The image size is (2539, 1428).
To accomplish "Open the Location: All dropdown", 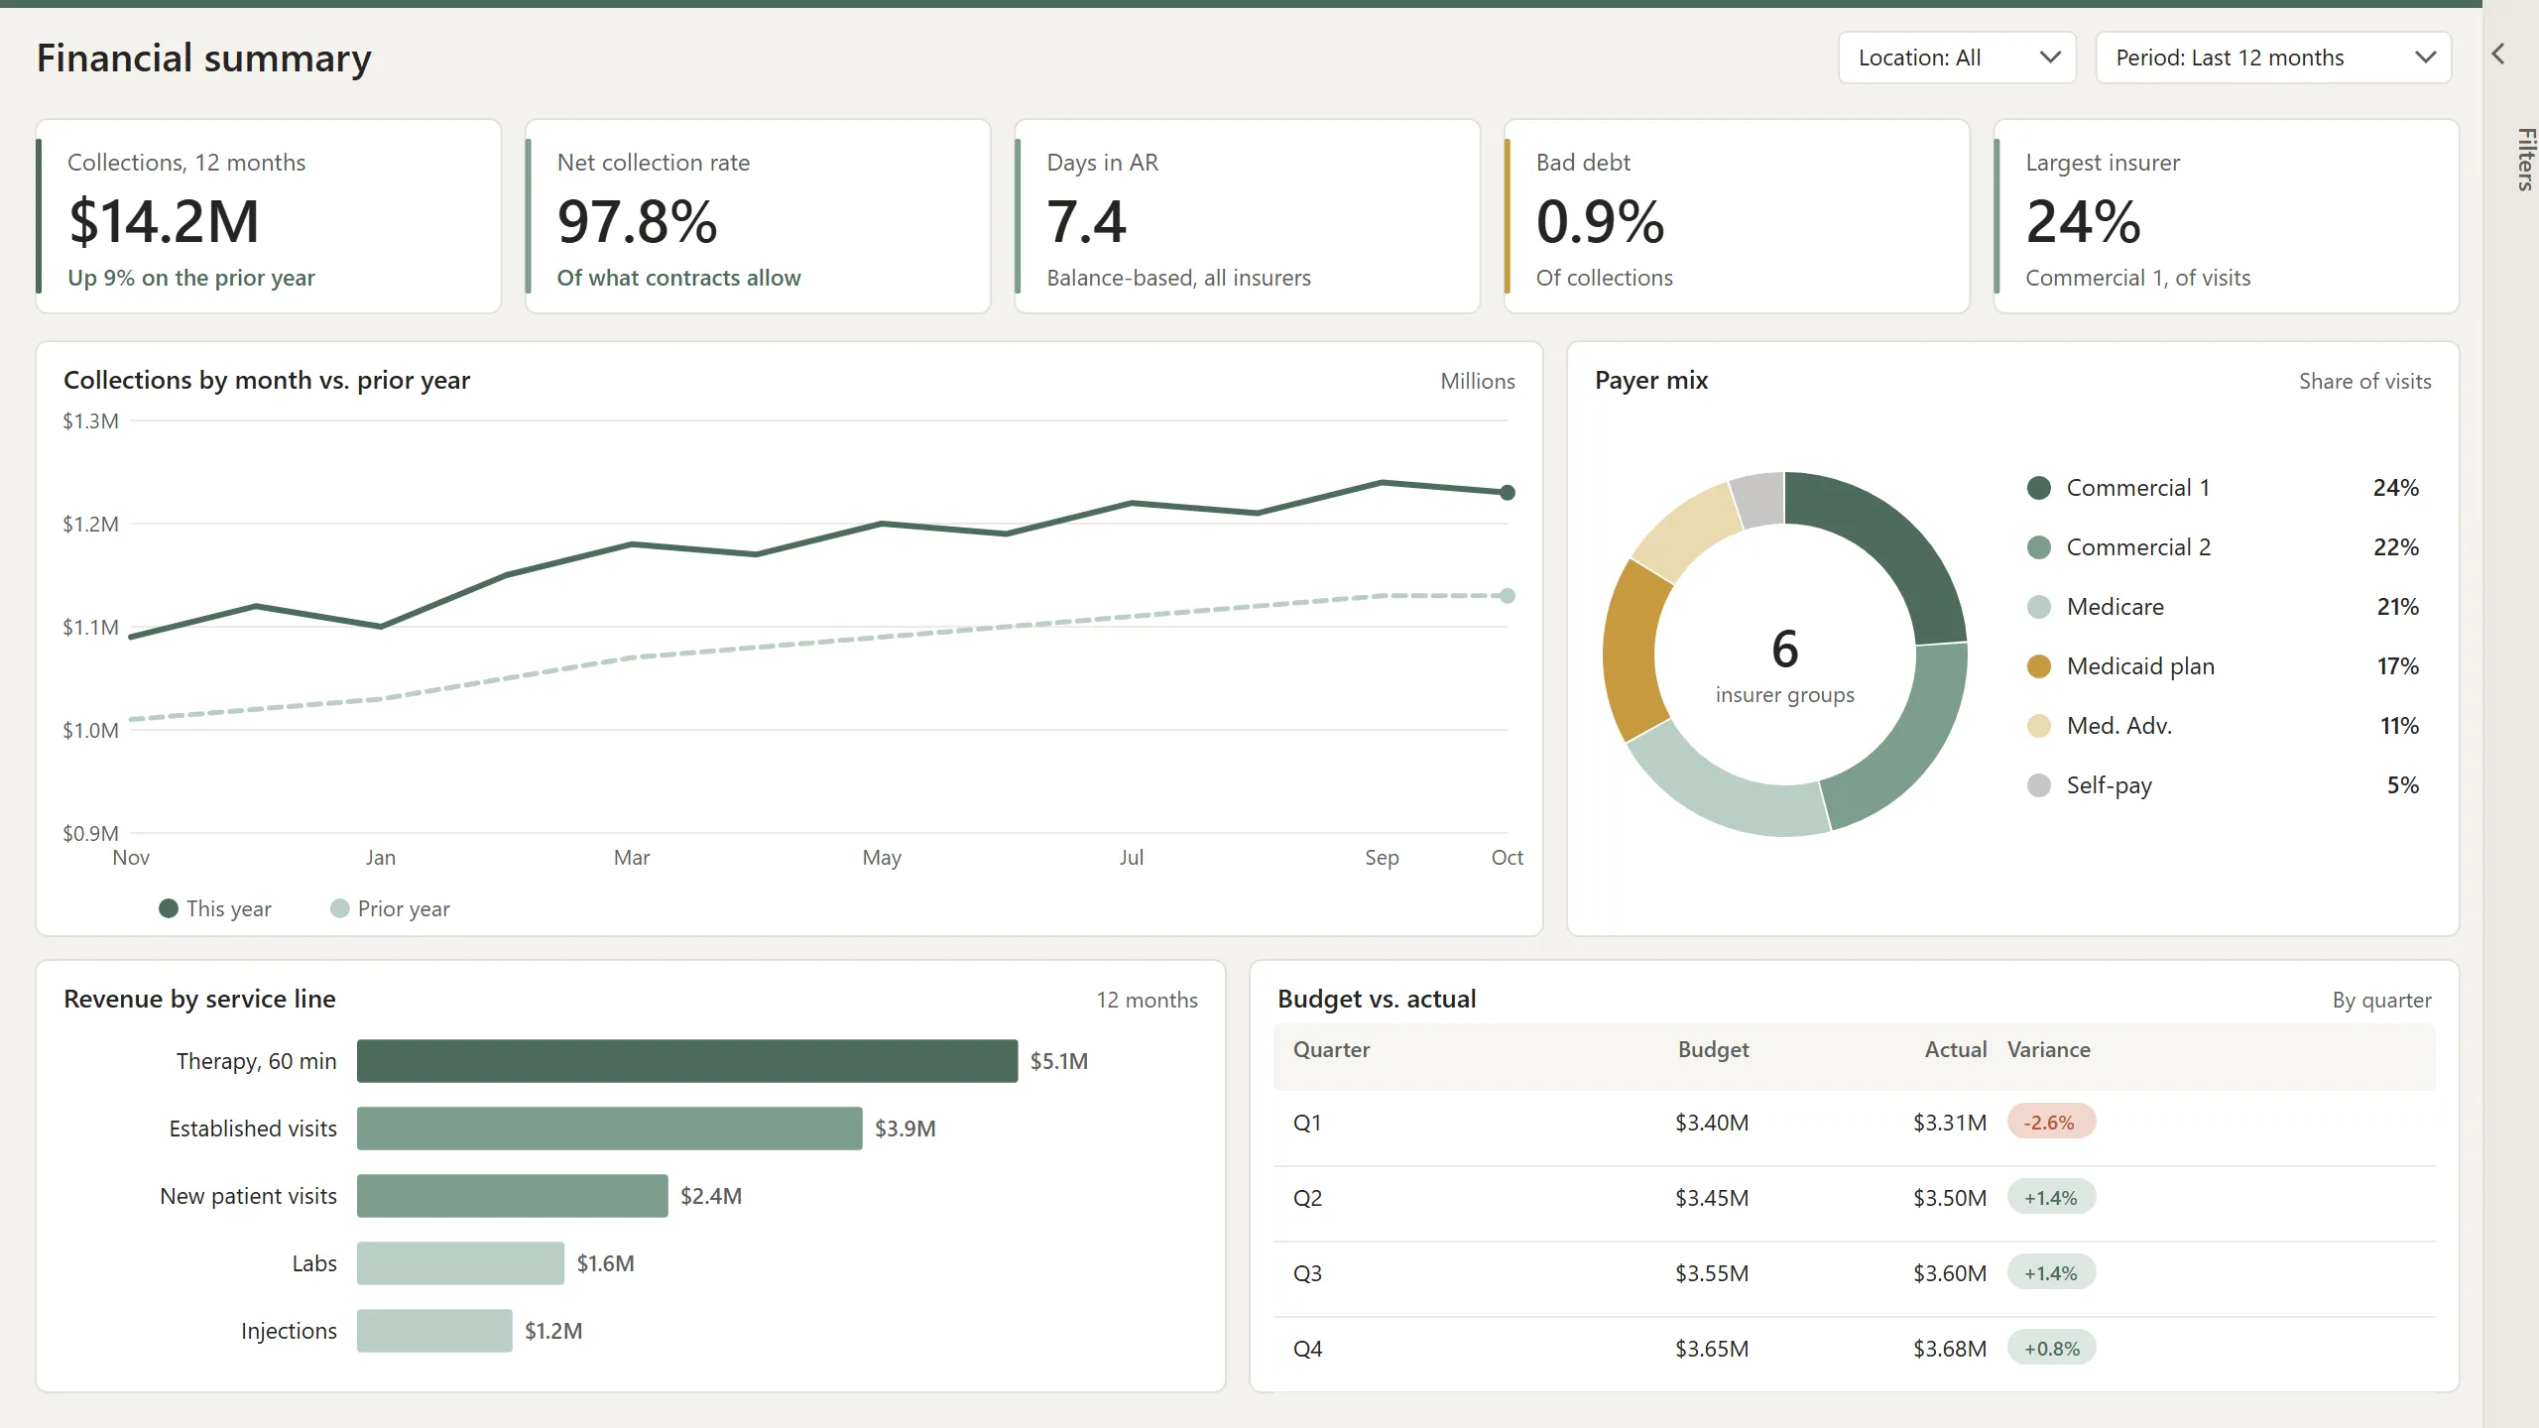I will [1957, 58].
